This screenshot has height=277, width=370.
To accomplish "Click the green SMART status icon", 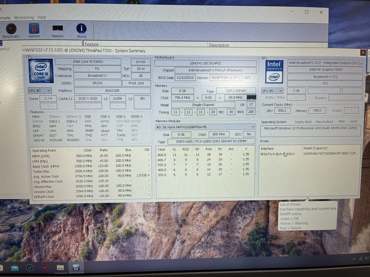I will click(262, 154).
